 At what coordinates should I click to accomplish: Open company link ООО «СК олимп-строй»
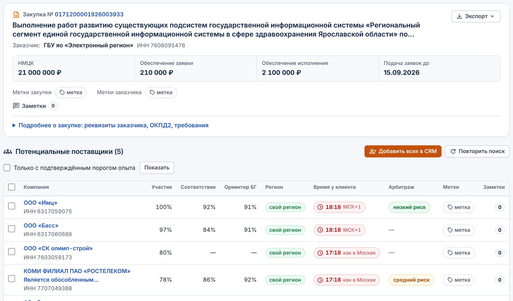[x=58, y=248]
